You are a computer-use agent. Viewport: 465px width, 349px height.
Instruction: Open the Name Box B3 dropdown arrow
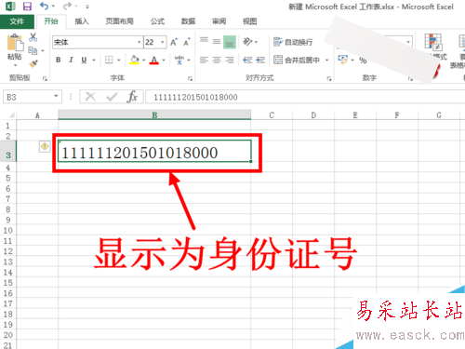[56, 97]
